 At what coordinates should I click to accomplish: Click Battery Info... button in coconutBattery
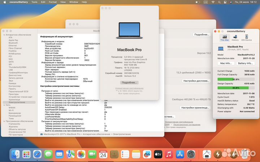[246, 63]
